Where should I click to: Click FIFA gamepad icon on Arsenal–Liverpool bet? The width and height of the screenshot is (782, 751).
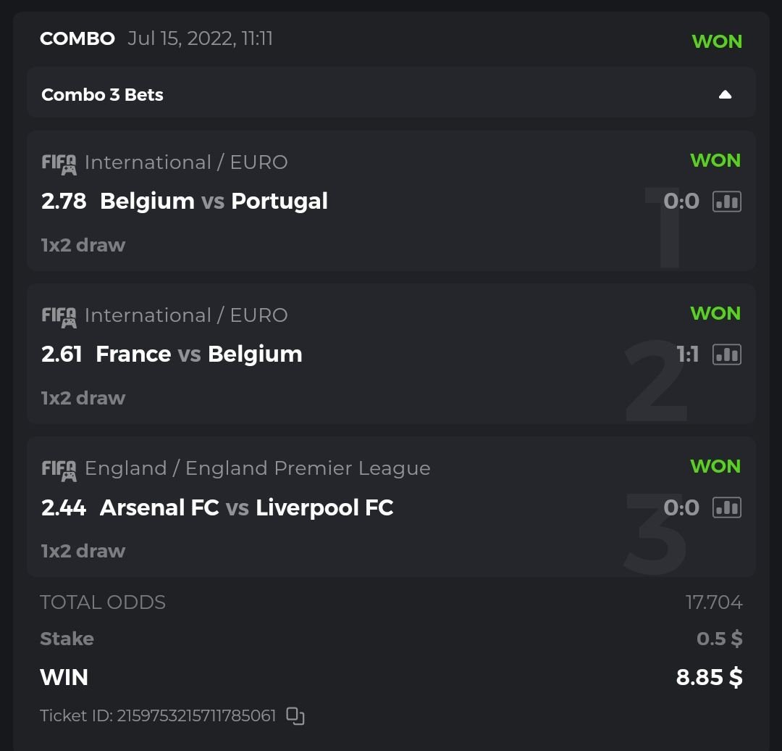[59, 470]
